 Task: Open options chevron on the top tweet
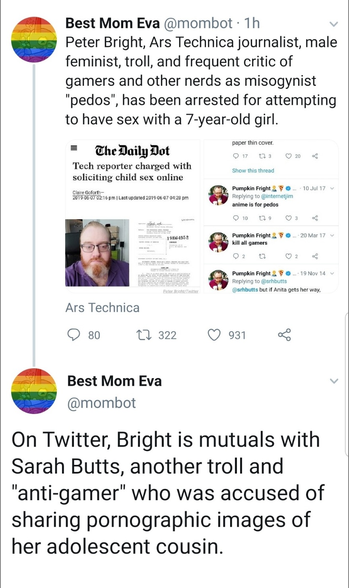[x=334, y=24]
